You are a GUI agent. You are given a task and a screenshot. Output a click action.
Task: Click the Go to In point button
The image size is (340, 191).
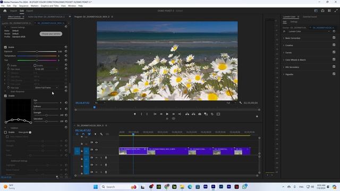(155, 114)
